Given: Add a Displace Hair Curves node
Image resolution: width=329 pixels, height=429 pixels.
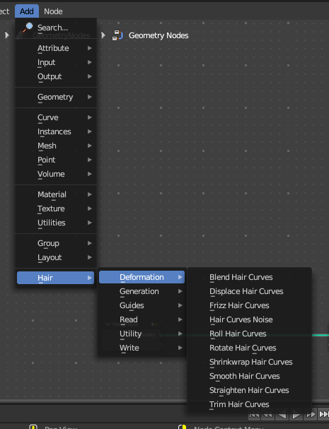Looking at the screenshot, I should (250, 291).
